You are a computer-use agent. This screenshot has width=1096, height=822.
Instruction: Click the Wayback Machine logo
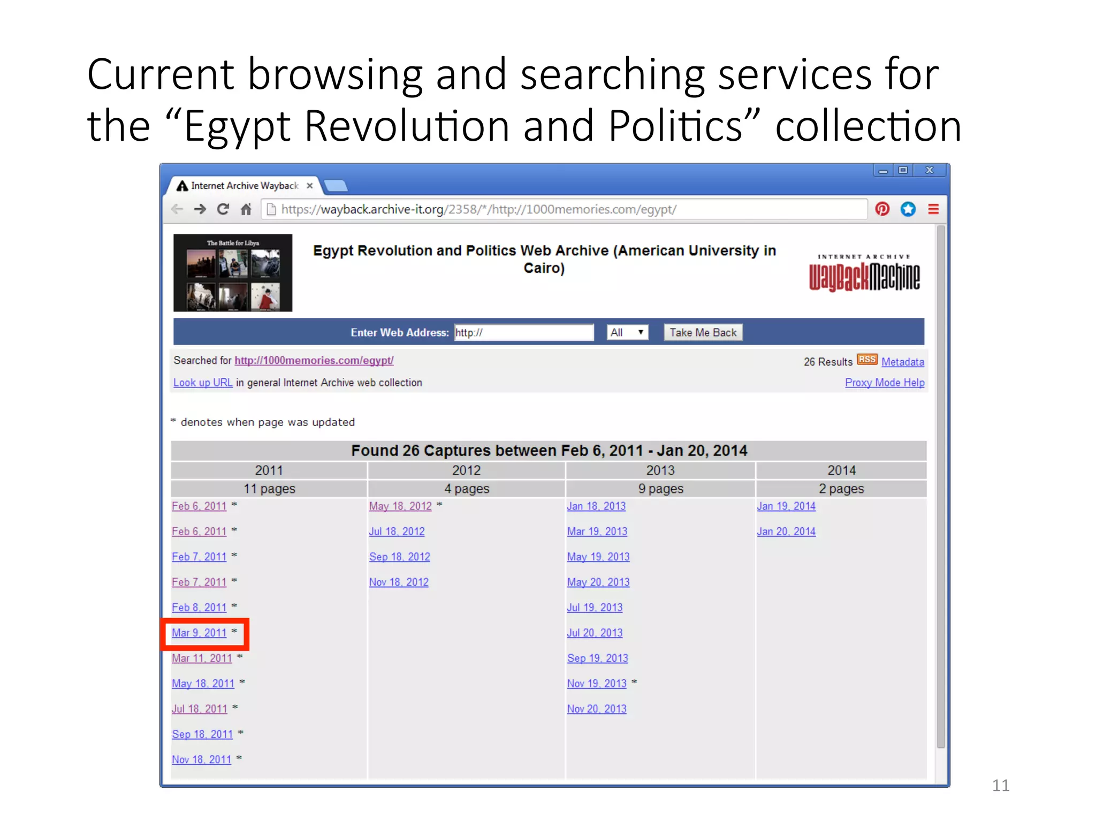pos(864,273)
